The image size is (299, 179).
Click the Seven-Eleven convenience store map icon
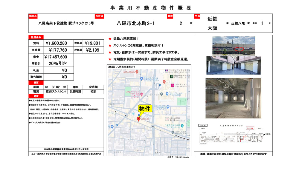point(141,79)
